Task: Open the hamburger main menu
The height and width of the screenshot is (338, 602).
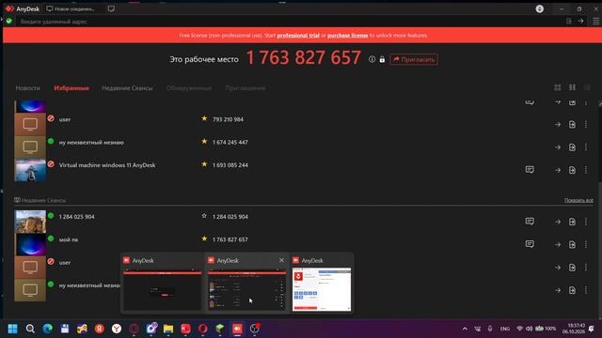Action: coord(595,22)
